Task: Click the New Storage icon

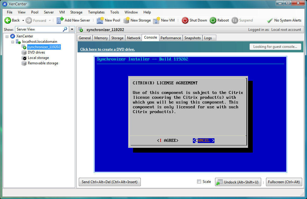Action: coord(126,20)
